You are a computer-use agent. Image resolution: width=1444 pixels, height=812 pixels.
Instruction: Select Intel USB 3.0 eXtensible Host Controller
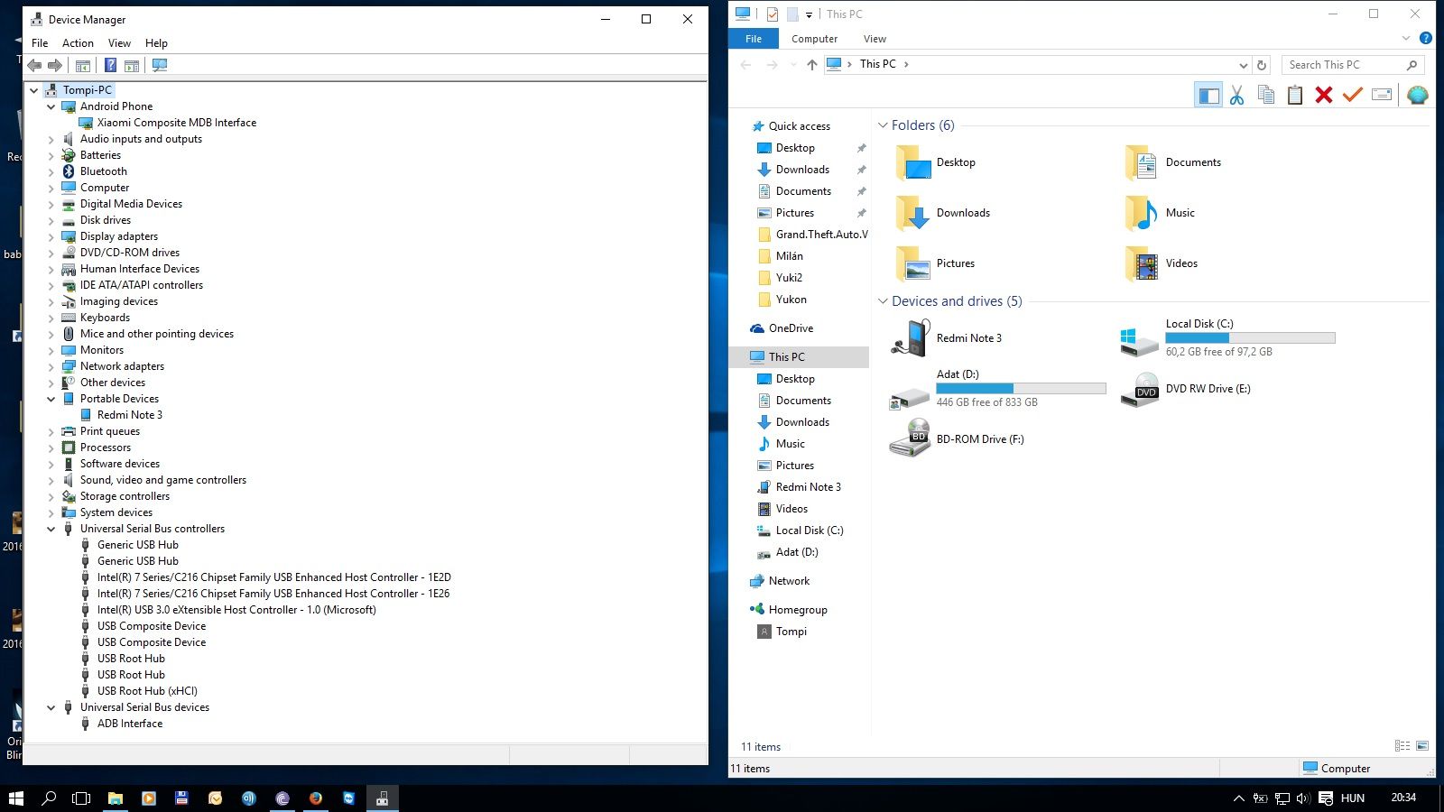click(x=236, y=610)
